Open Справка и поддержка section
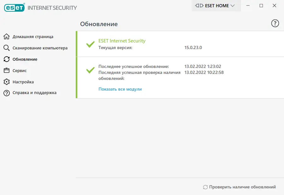 [x=34, y=93]
